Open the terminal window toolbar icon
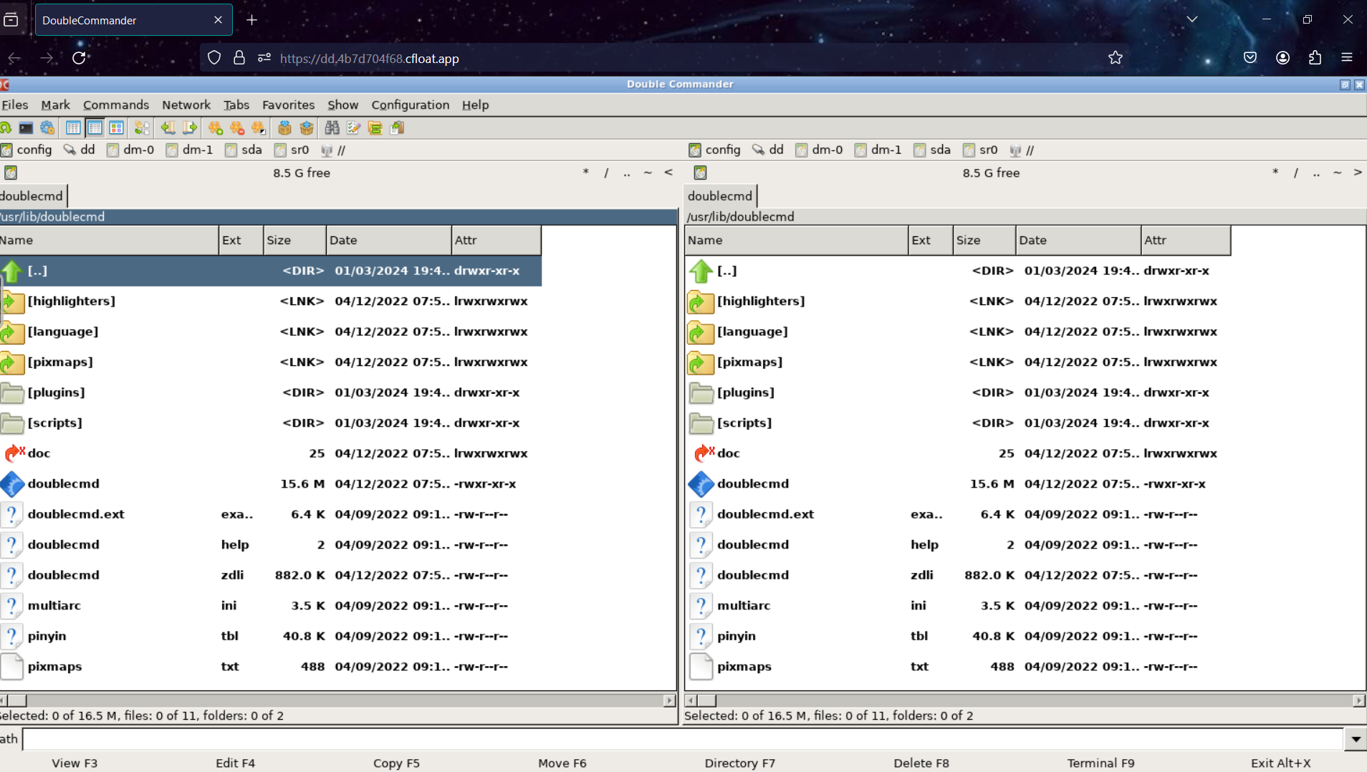The width and height of the screenshot is (1367, 772). click(x=26, y=128)
